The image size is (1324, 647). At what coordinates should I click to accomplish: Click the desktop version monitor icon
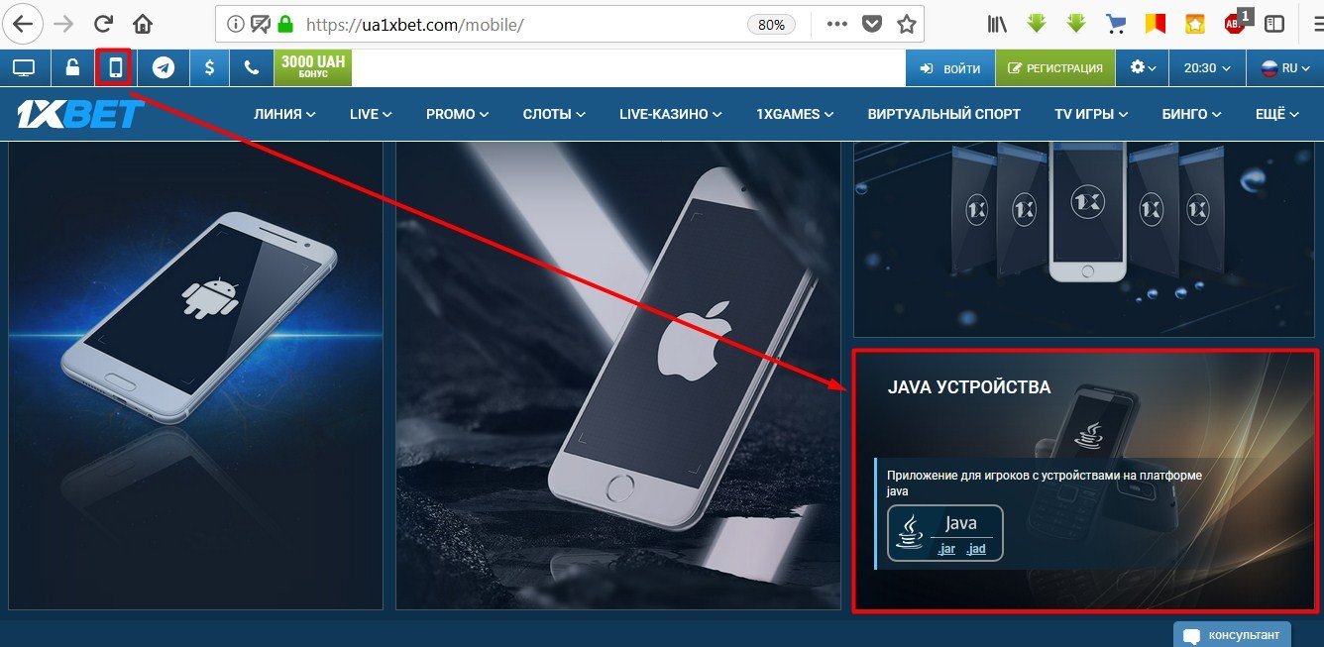[23, 67]
